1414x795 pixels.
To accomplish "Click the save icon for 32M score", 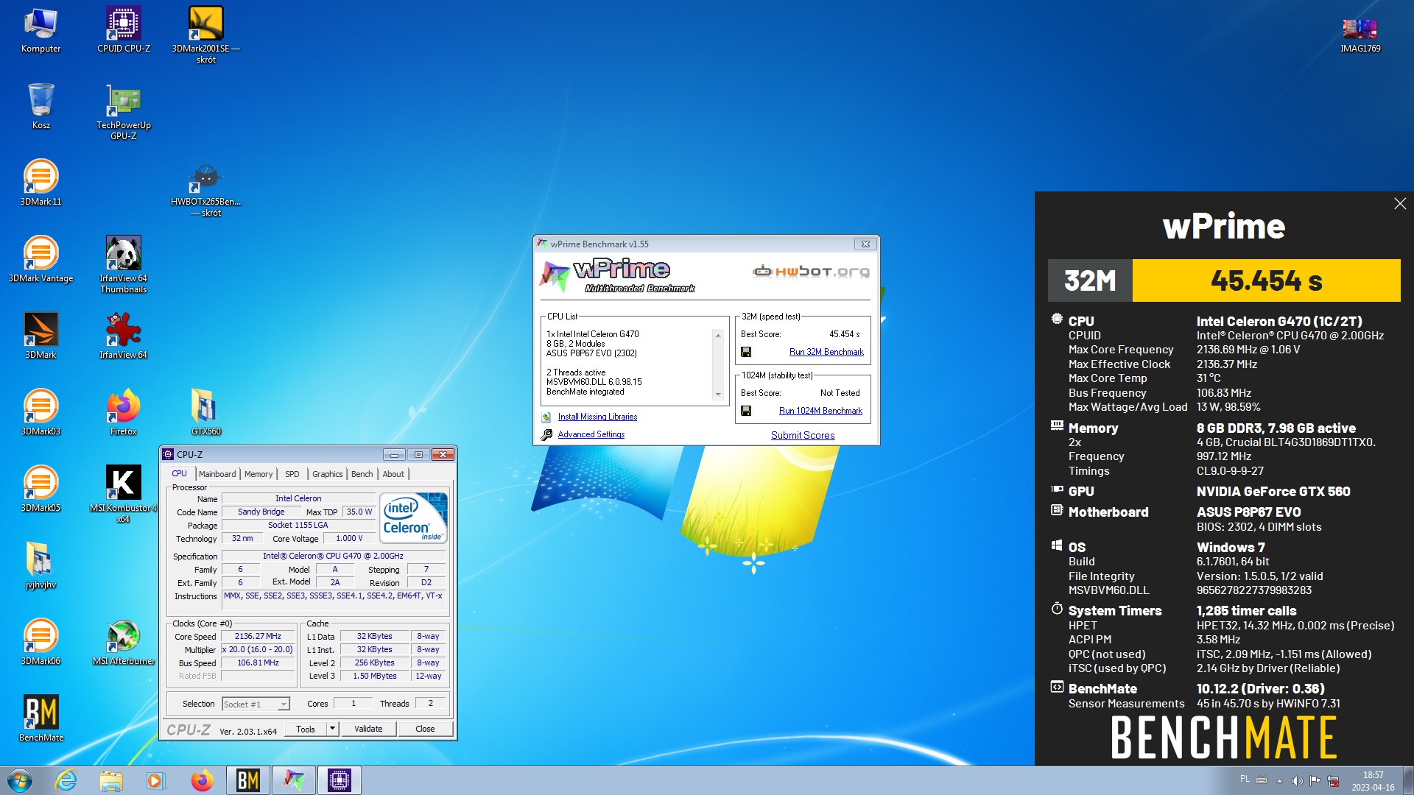I will click(x=746, y=352).
